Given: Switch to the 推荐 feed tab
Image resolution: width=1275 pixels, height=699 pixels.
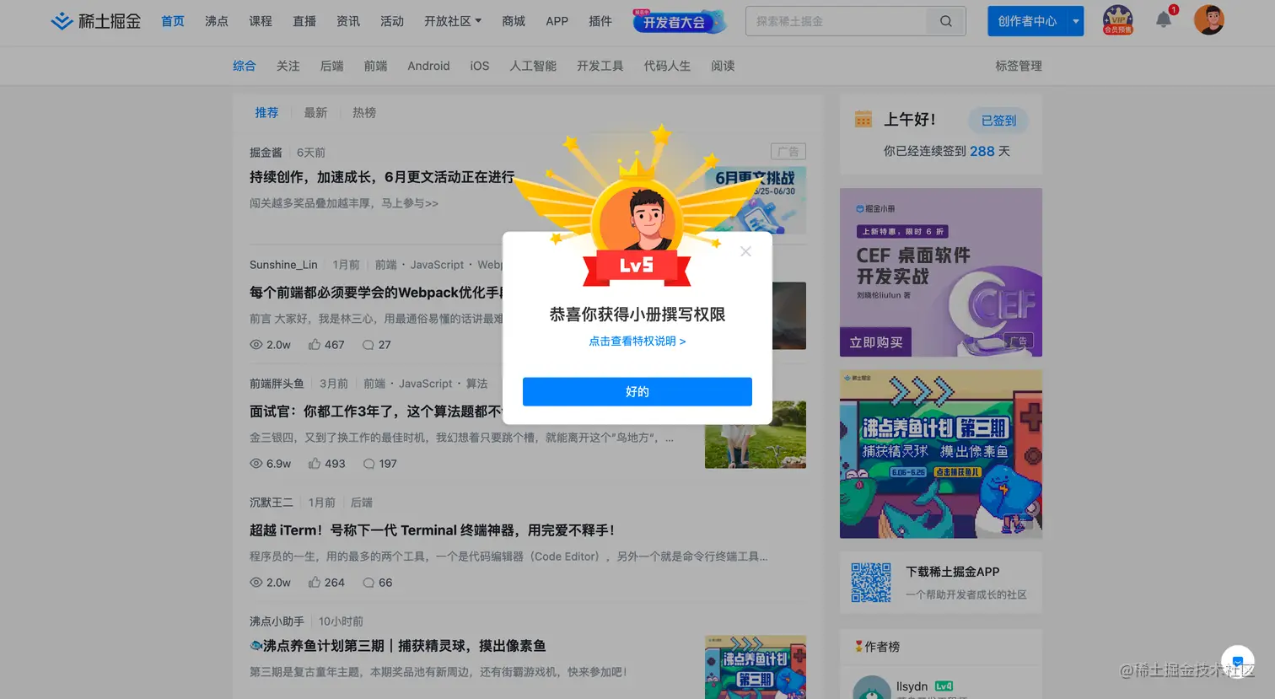Looking at the screenshot, I should click(266, 112).
